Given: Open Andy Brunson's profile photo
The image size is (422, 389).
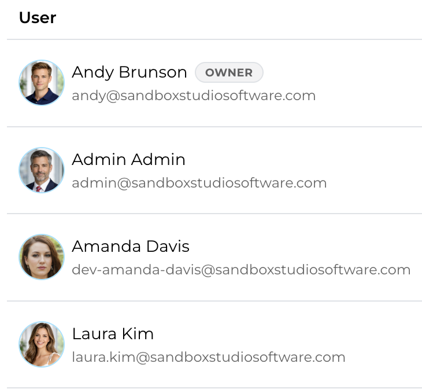Looking at the screenshot, I should (42, 83).
